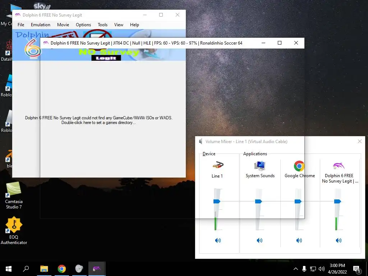The width and height of the screenshot is (368, 276).
Task: Click the microphone tray icon
Action: pyautogui.click(x=304, y=269)
